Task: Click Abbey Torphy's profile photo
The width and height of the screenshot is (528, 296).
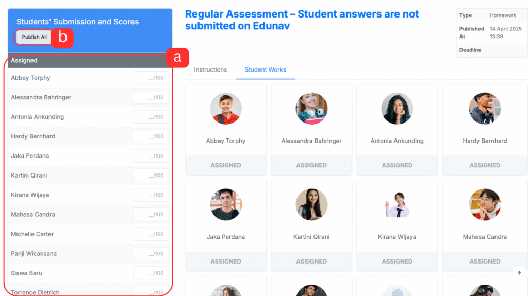Action: pyautogui.click(x=226, y=109)
